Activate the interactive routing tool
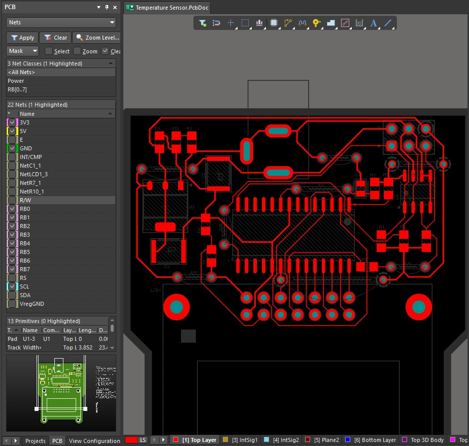469x446 pixels. [x=288, y=23]
